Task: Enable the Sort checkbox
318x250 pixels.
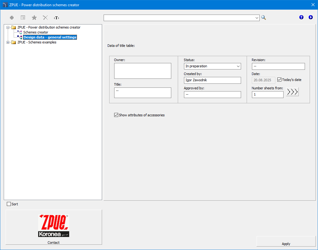Action: click(9, 204)
